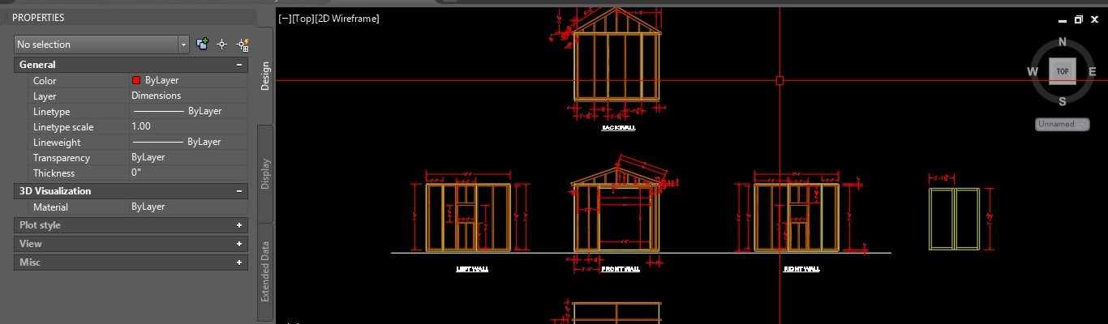The height and width of the screenshot is (324, 1108).
Task: Expand the Plot style section
Action: (x=239, y=225)
